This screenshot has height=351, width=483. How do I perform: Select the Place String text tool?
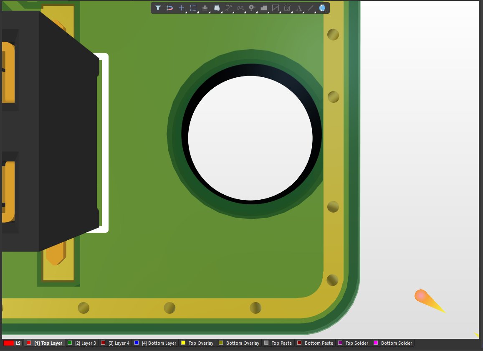299,8
